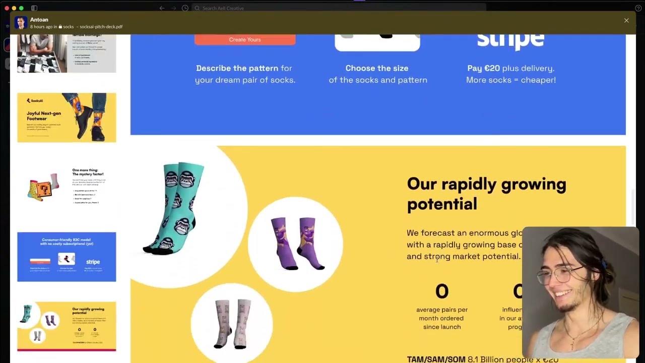Close the PDF preview with the X icon
This screenshot has width=645, height=363.
pyautogui.click(x=626, y=21)
